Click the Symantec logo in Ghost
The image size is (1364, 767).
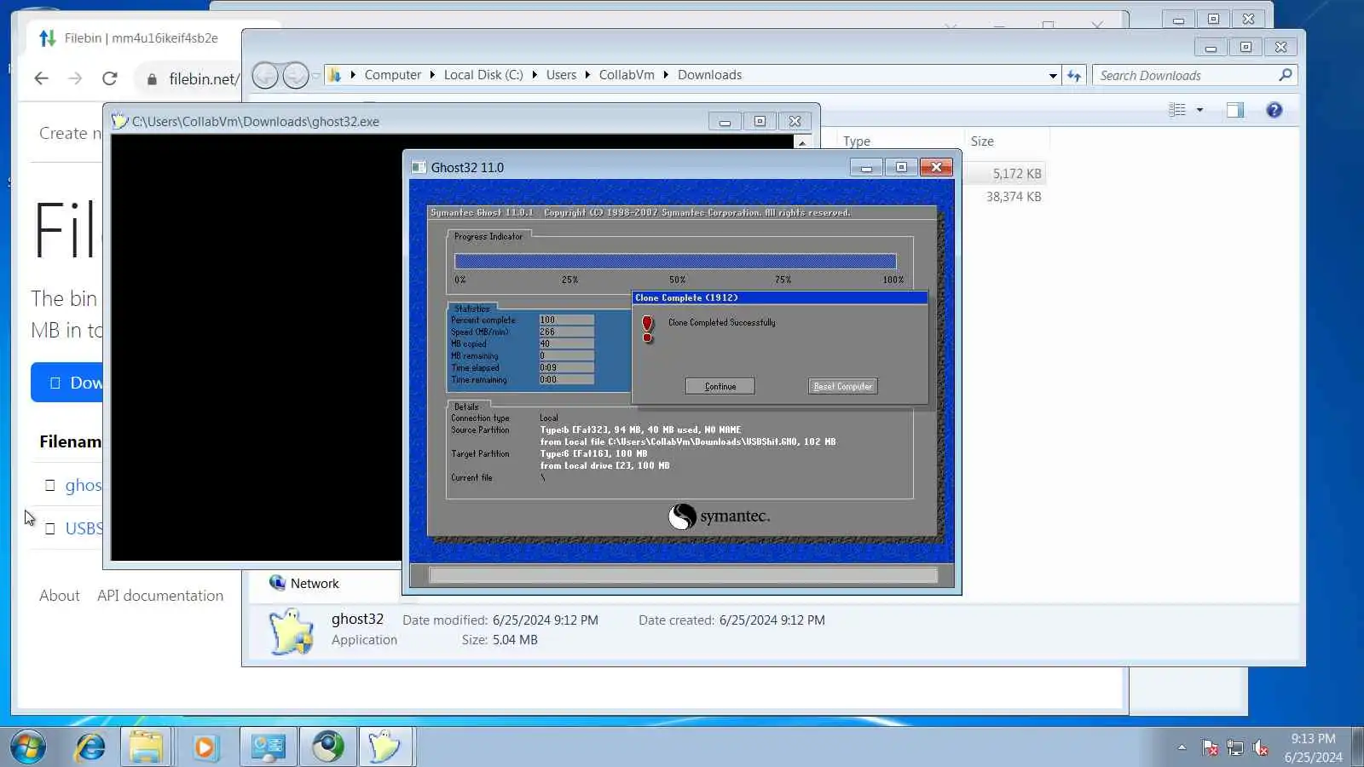click(x=719, y=516)
